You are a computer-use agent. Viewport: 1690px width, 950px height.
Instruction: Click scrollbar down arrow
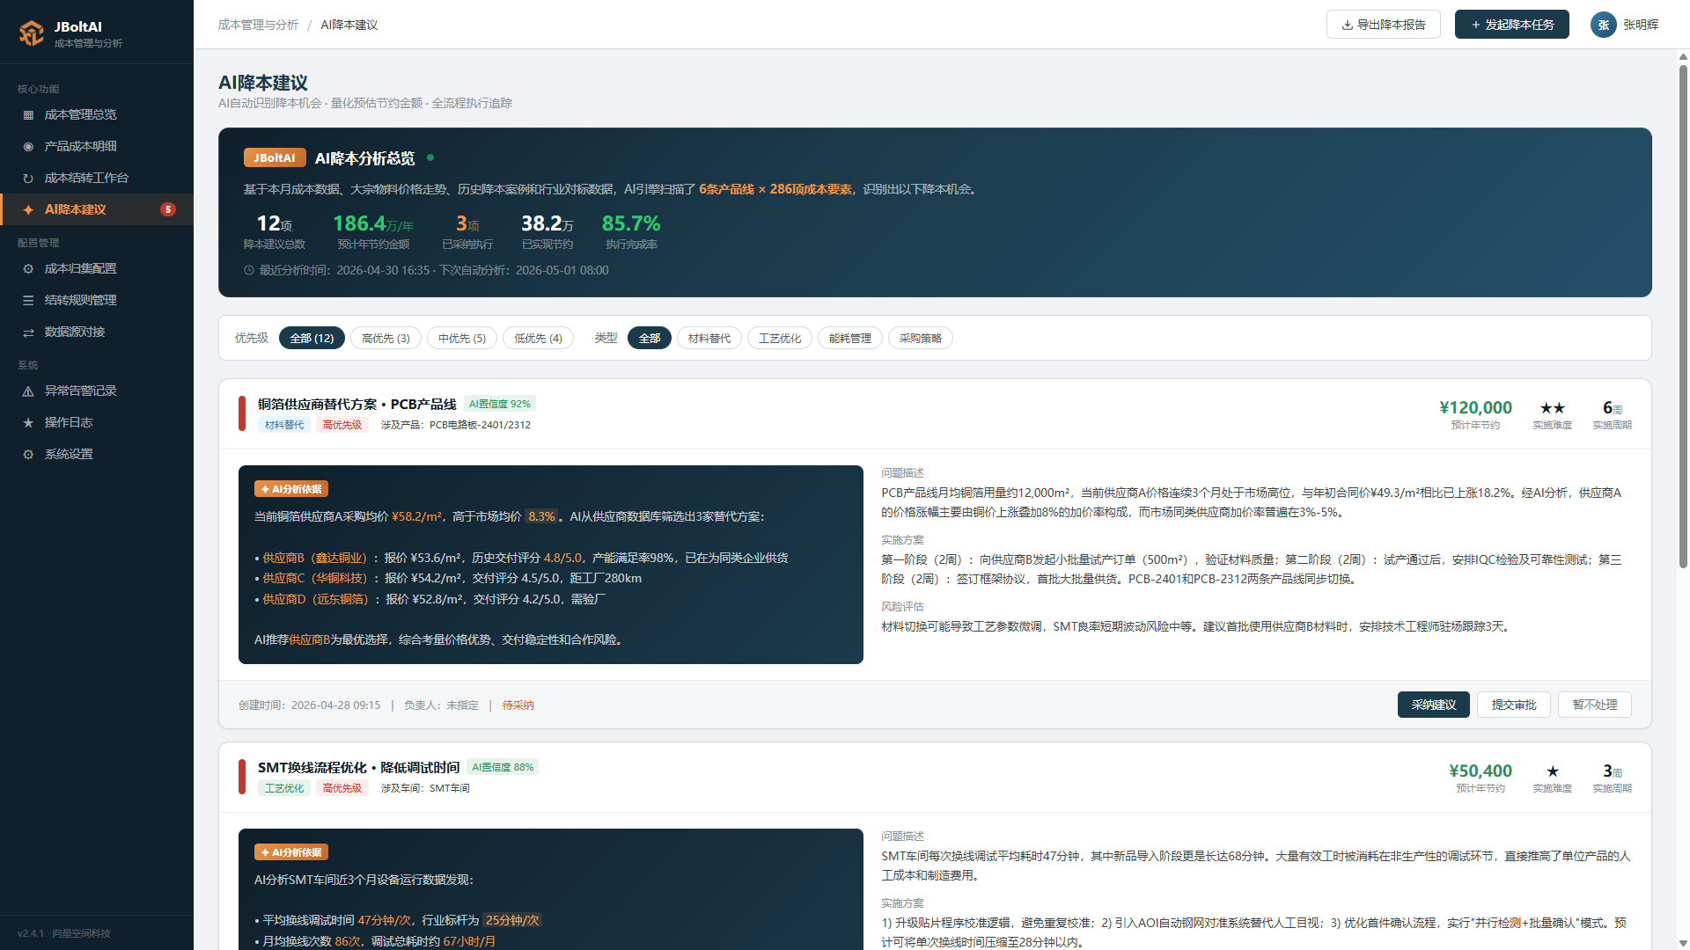pos(1683,944)
